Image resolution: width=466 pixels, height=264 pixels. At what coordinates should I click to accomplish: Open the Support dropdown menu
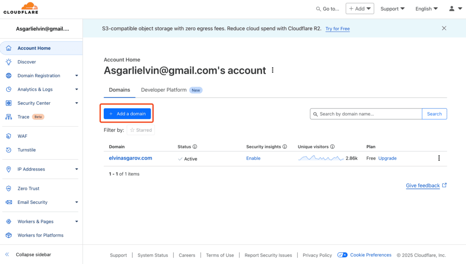click(393, 9)
